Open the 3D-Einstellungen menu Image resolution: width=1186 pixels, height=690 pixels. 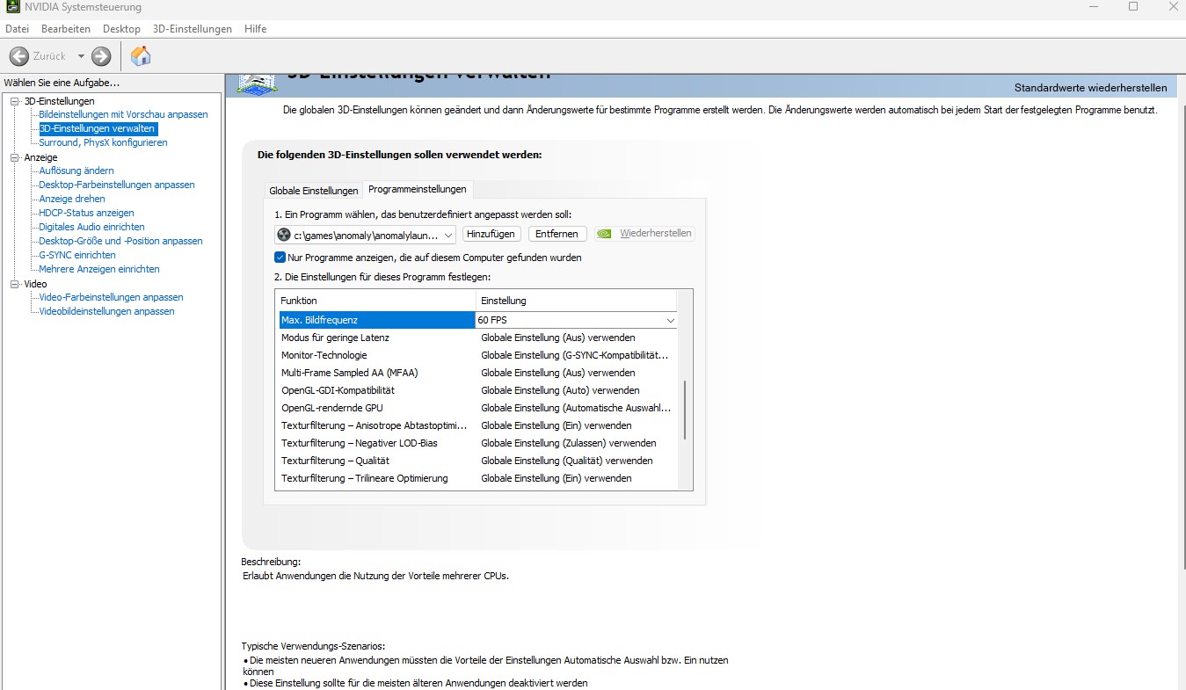click(x=193, y=29)
